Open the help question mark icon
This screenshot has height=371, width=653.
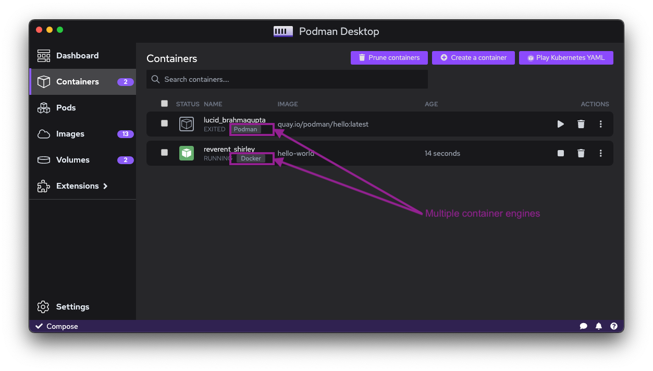point(614,326)
